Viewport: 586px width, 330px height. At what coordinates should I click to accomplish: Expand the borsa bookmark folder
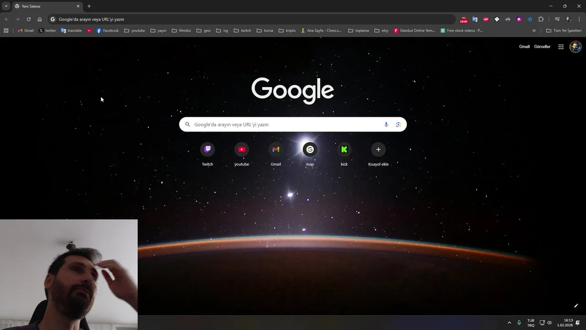(265, 31)
